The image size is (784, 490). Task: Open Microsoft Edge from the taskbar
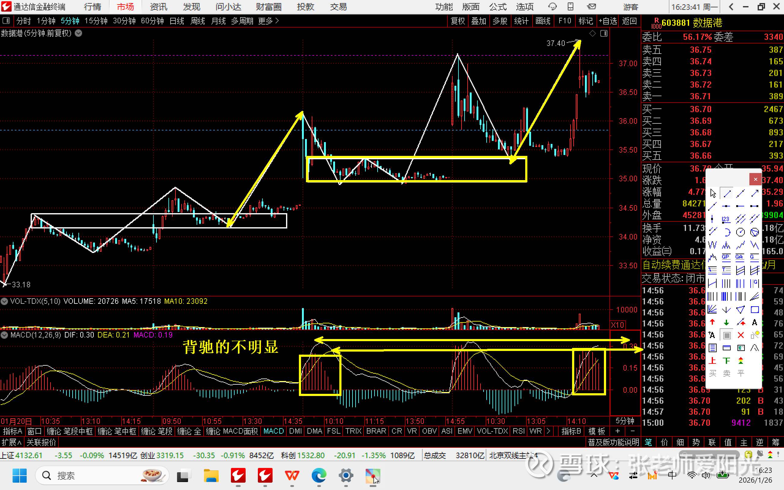pos(319,475)
